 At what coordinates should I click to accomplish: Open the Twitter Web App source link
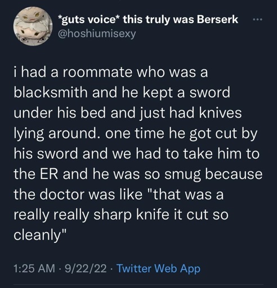click(159, 268)
